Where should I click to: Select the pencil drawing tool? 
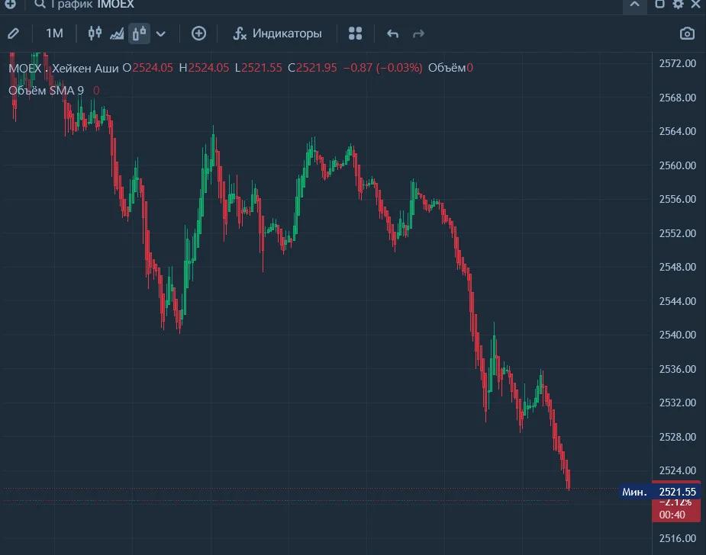13,34
